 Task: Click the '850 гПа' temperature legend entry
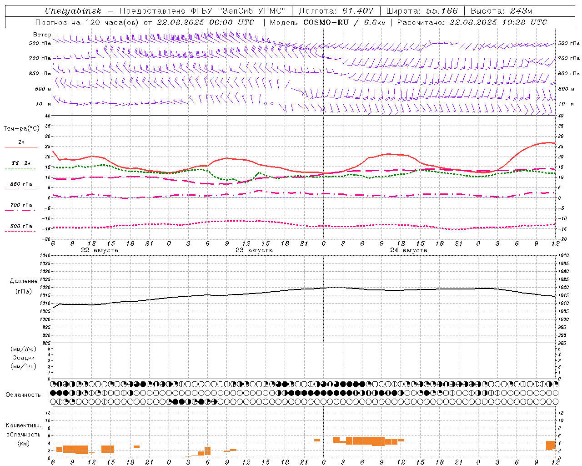[x=21, y=184]
